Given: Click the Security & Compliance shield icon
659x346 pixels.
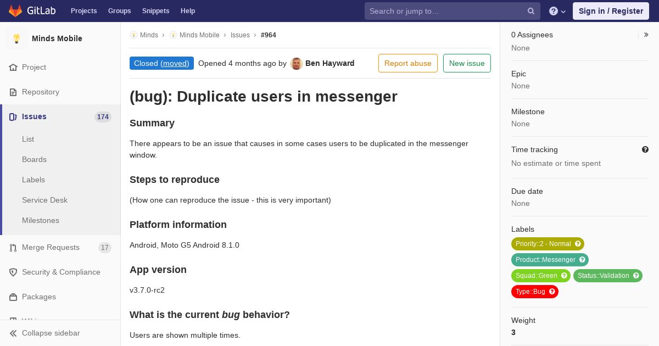Looking at the screenshot, I should click(x=13, y=272).
